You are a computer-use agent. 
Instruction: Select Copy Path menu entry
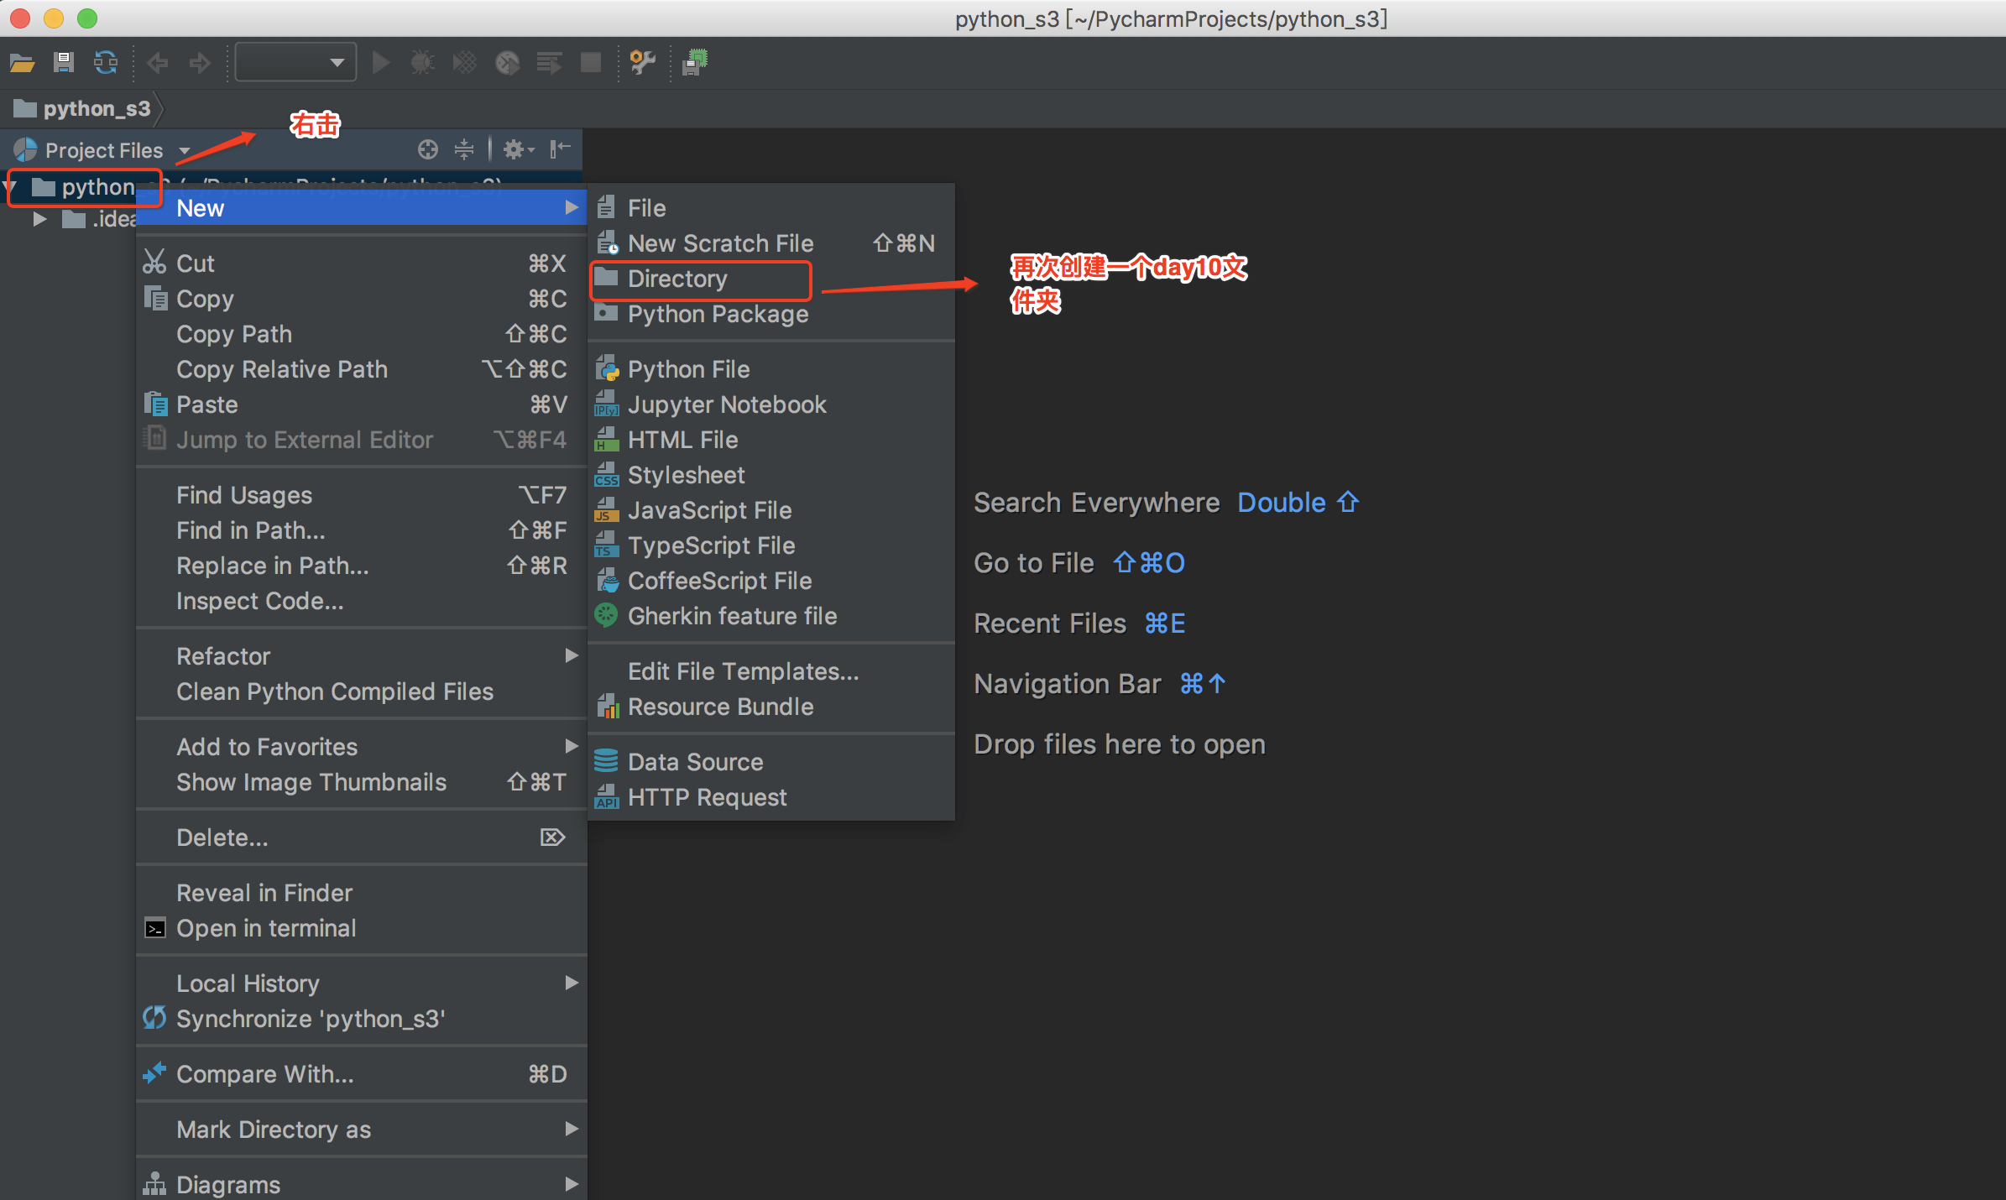click(x=362, y=334)
